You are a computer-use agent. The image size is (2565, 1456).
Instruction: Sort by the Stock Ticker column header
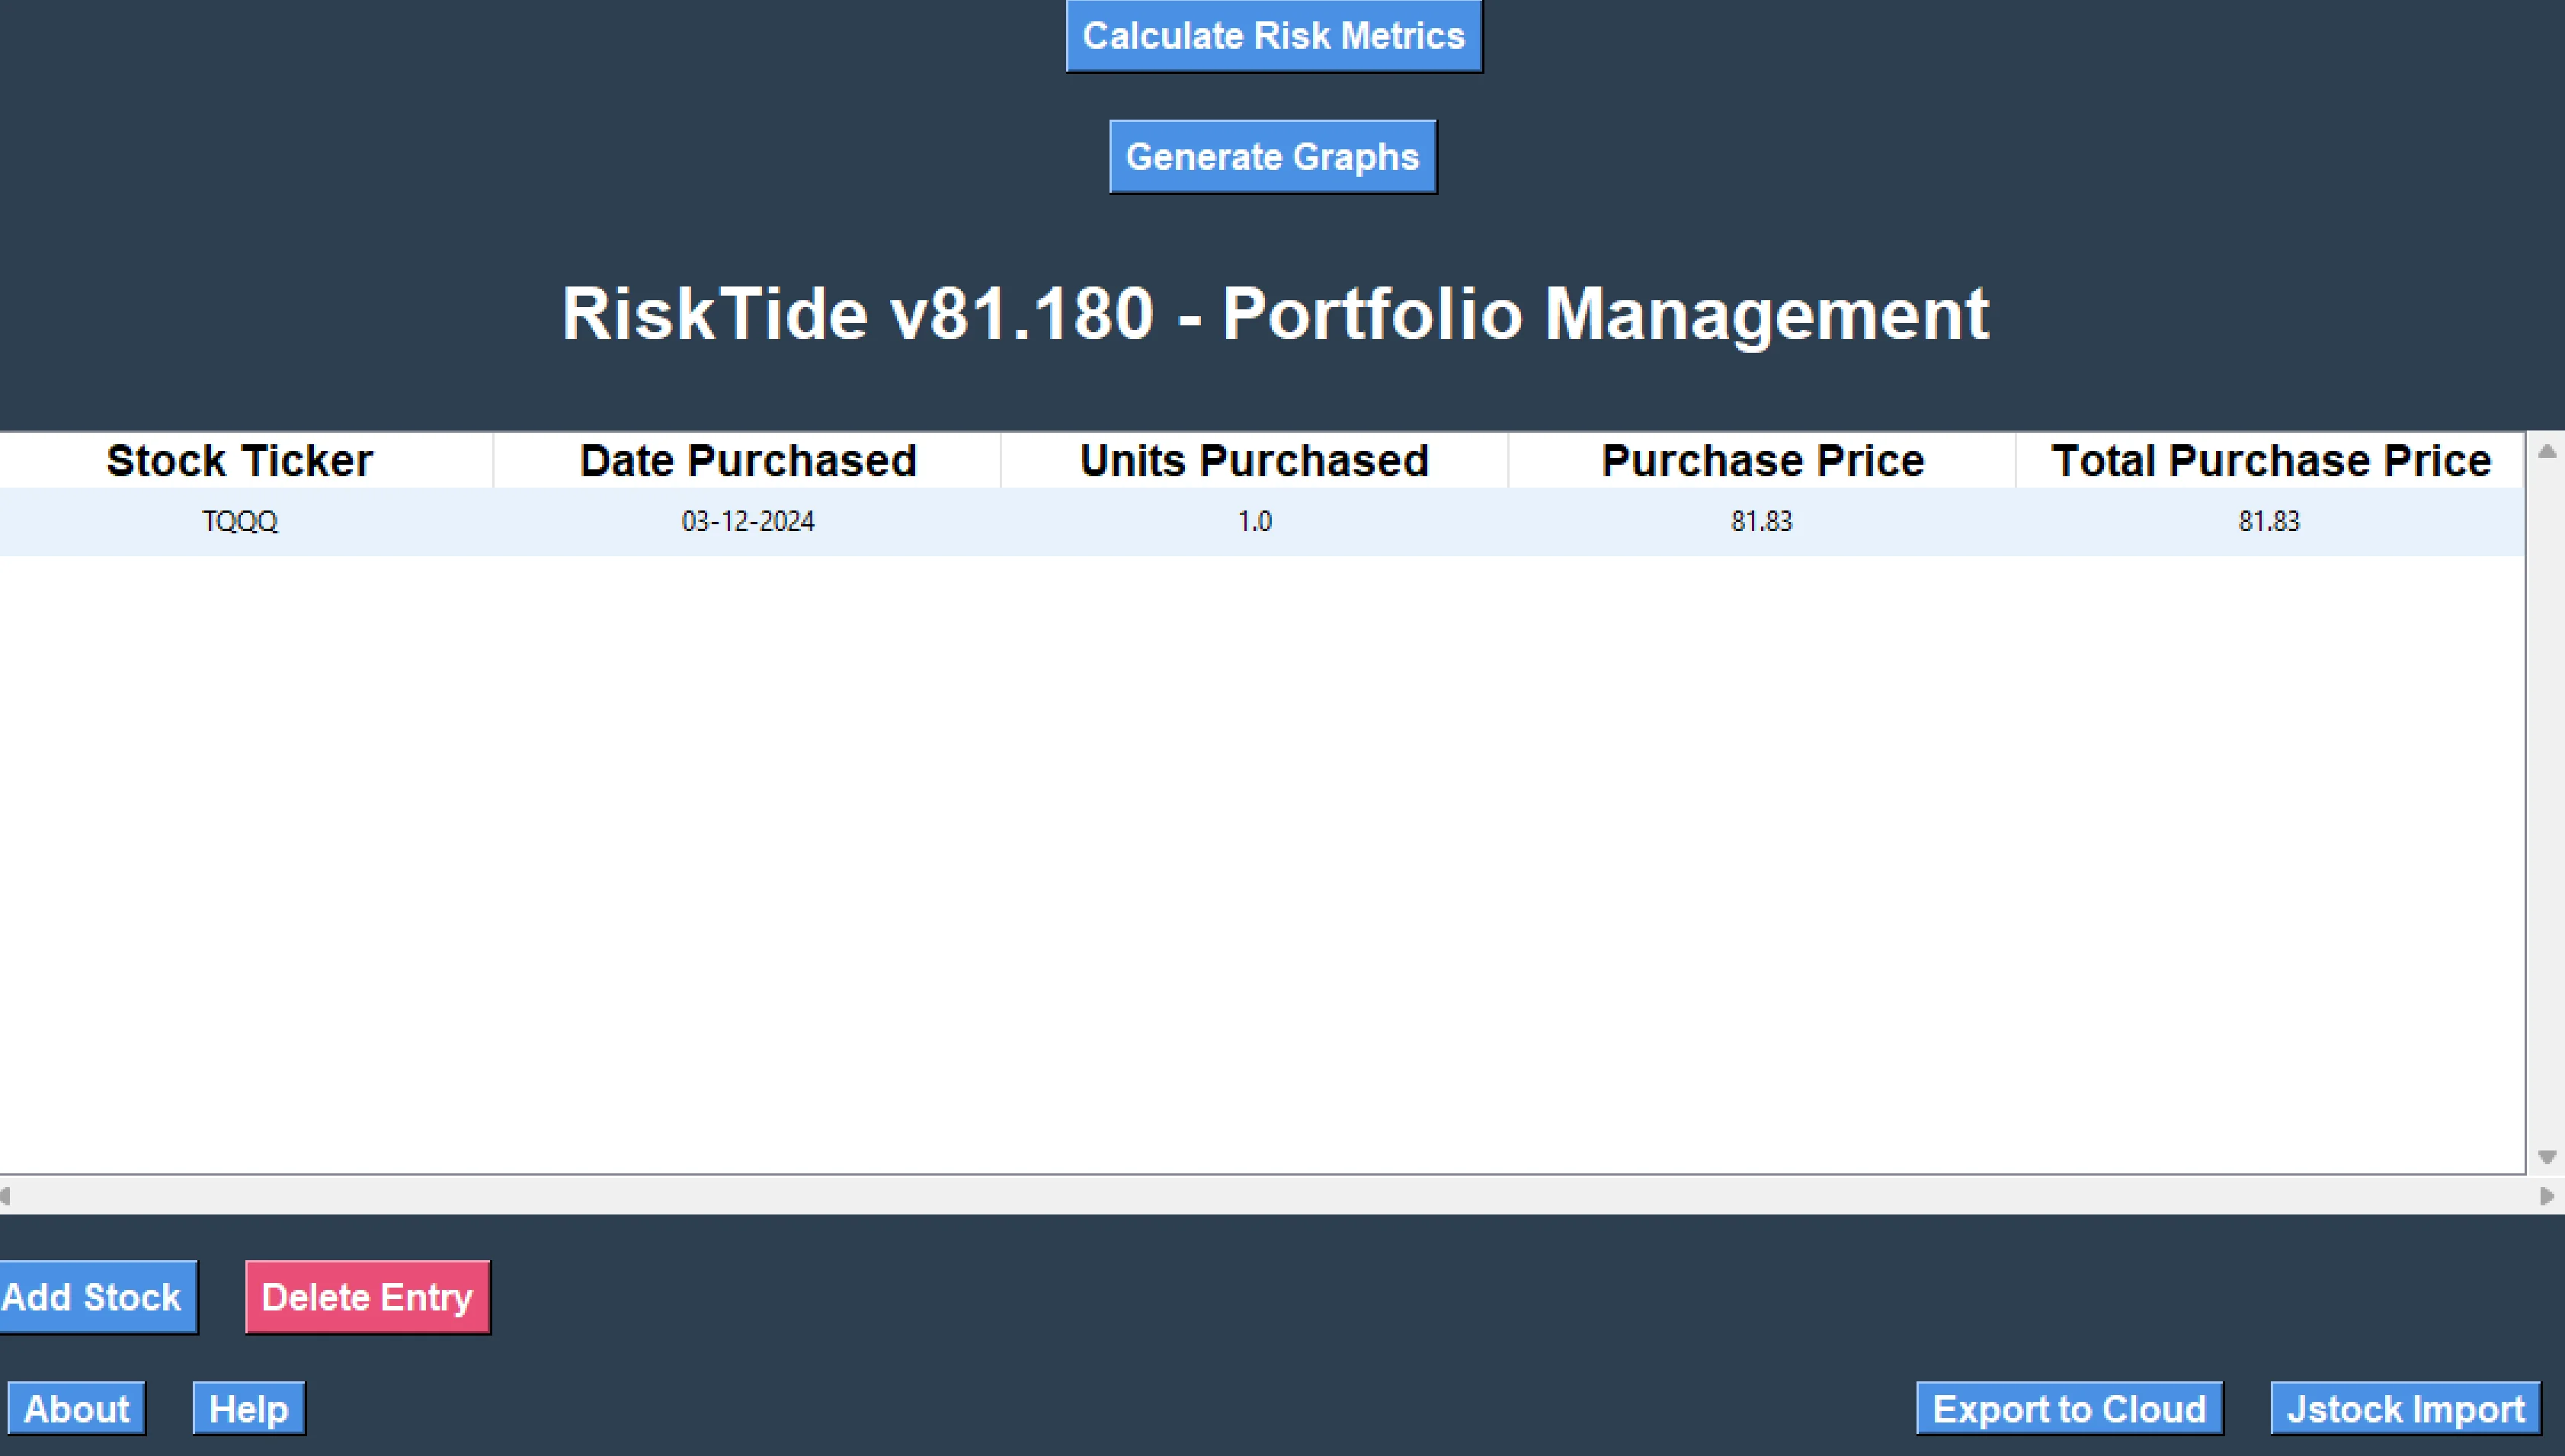tap(240, 461)
